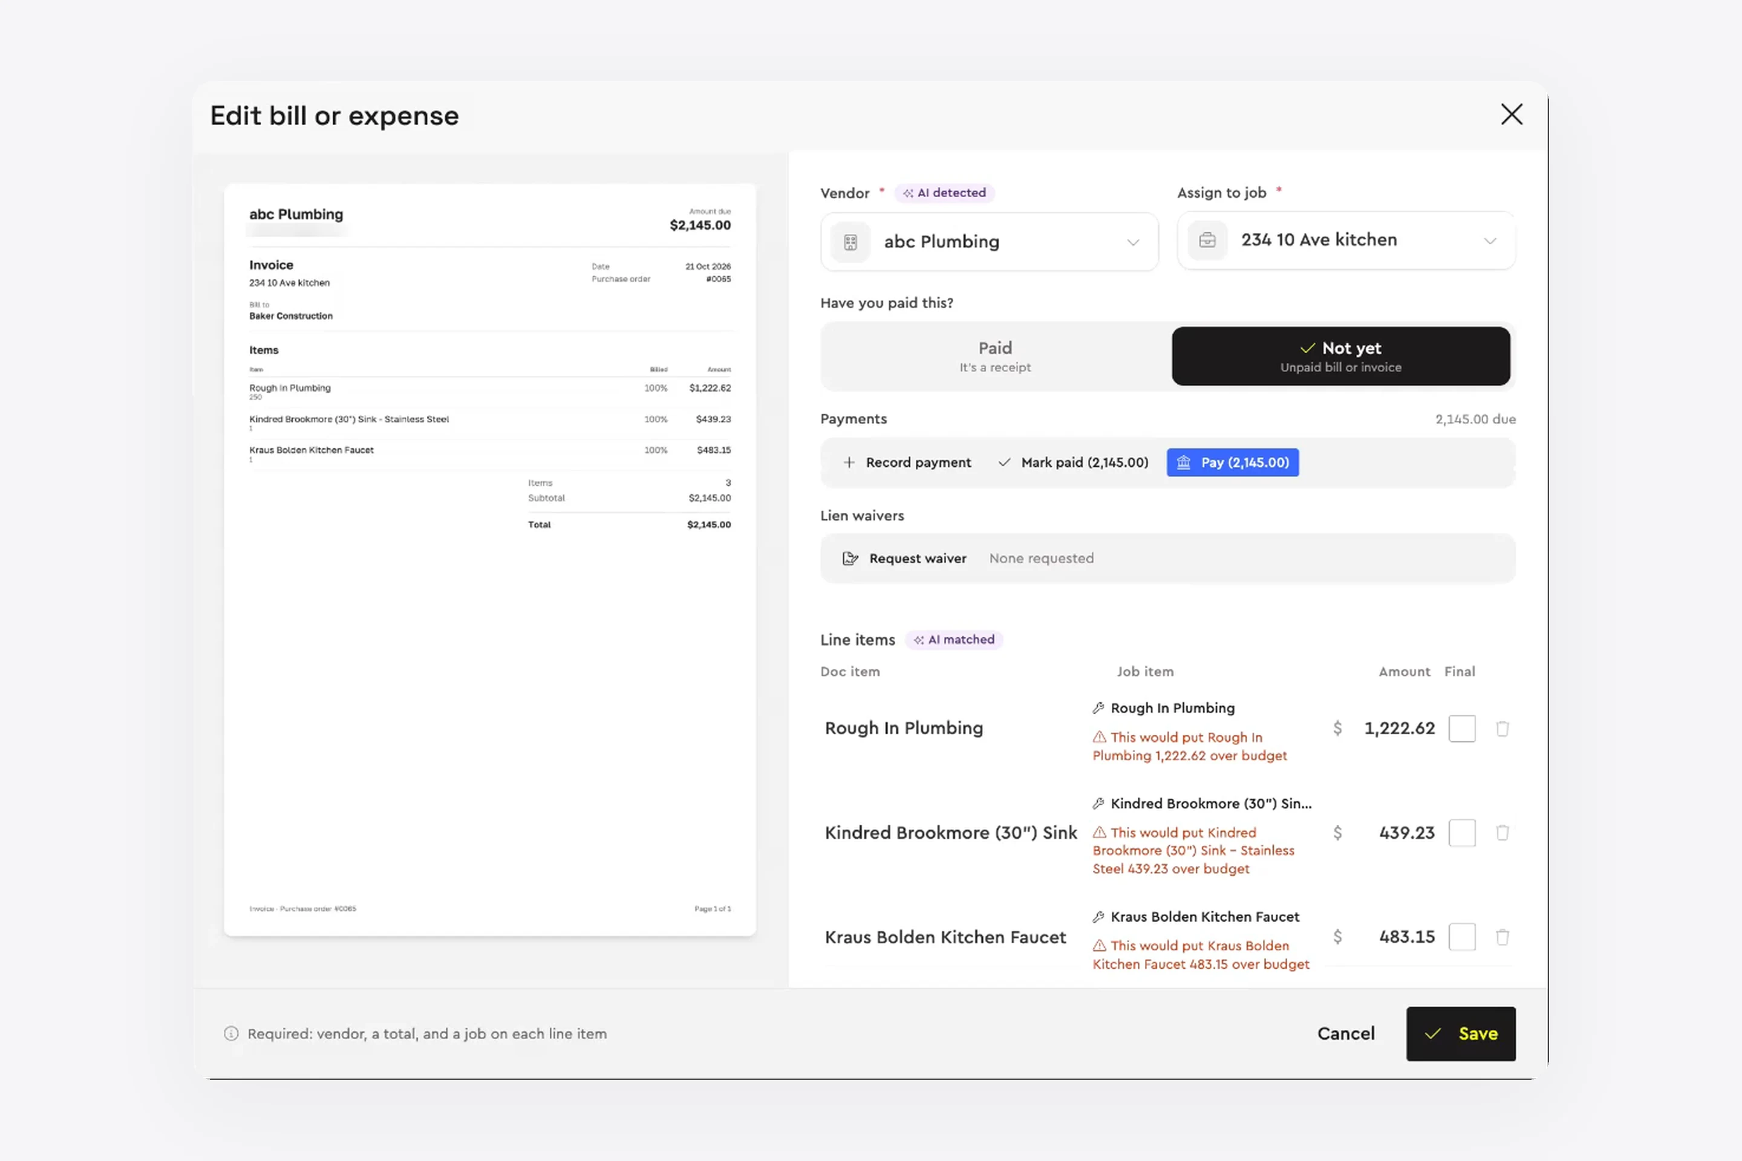Click the signature icon for Request waiver

click(x=850, y=558)
